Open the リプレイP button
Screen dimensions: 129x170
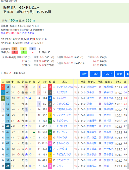pyautogui.click(x=108, y=74)
